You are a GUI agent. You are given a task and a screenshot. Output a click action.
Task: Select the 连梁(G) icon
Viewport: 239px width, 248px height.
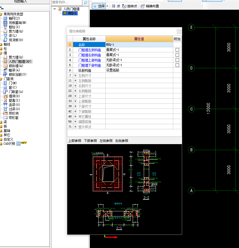(x=5, y=105)
